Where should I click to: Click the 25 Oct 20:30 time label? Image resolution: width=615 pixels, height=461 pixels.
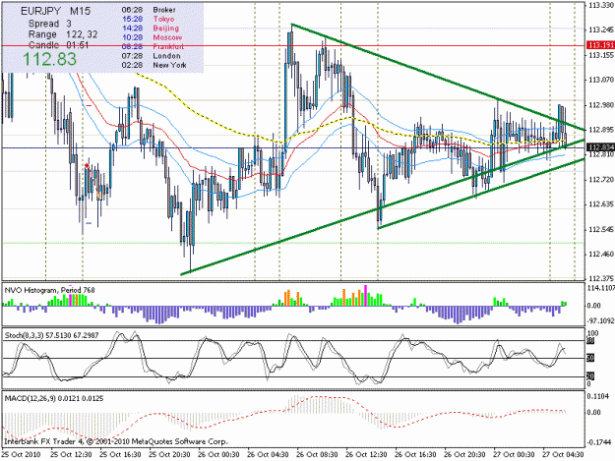(x=169, y=455)
